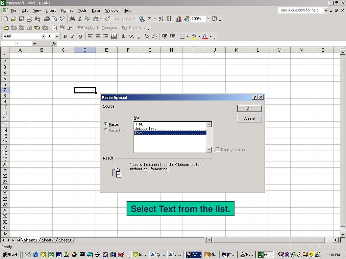The width and height of the screenshot is (346, 259).
Task: Sort ascending with the A-Z icon
Action: pyautogui.click(x=161, y=19)
